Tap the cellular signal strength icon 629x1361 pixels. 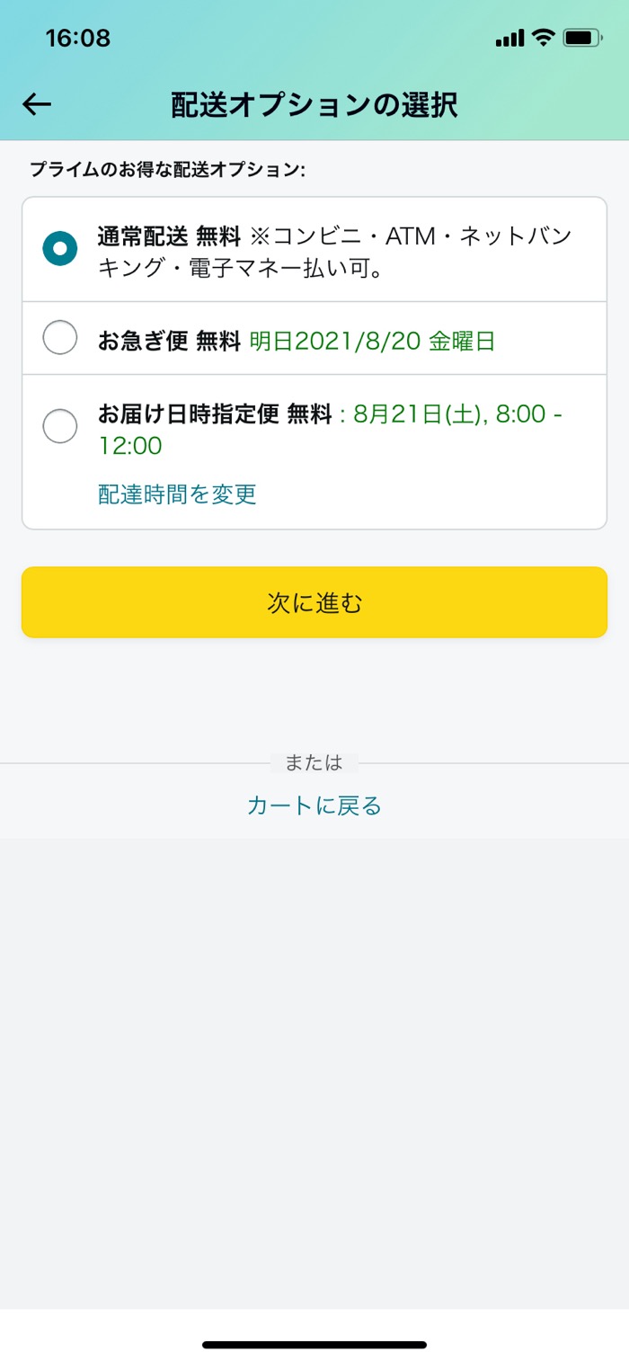(x=509, y=38)
